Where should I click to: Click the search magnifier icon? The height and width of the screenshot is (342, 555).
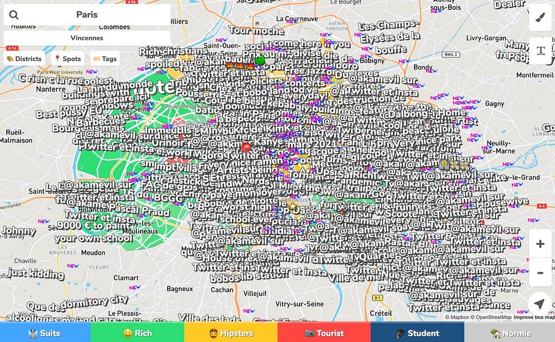tap(14, 14)
